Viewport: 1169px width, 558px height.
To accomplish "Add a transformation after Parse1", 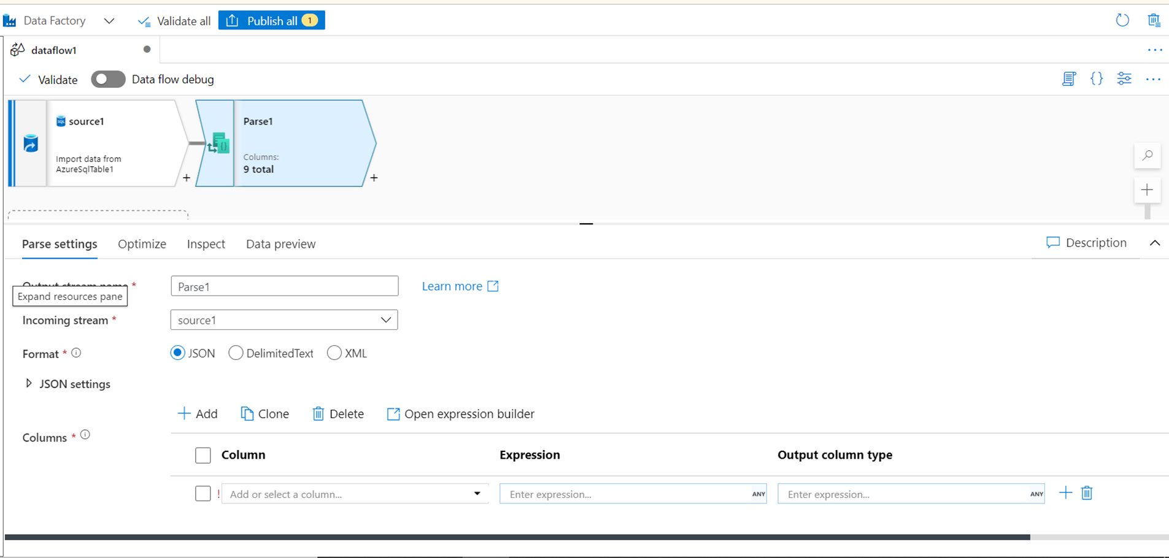I will 374,178.
